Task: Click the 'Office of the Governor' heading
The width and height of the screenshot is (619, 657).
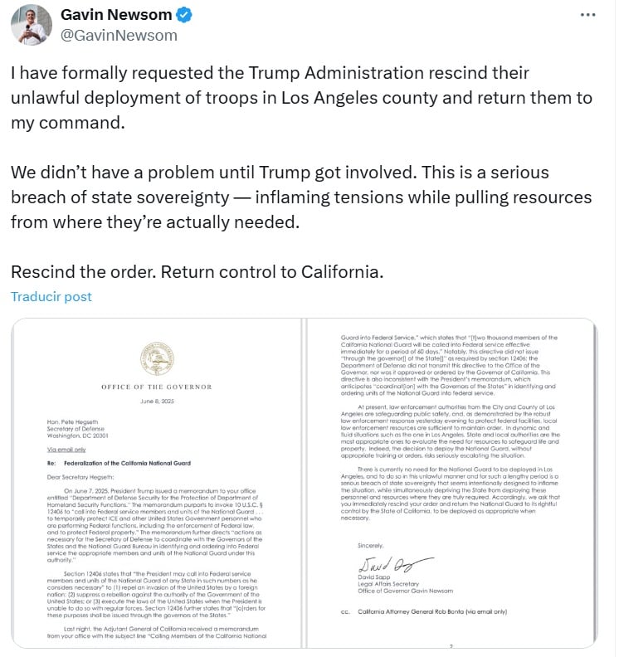Action: (157, 387)
